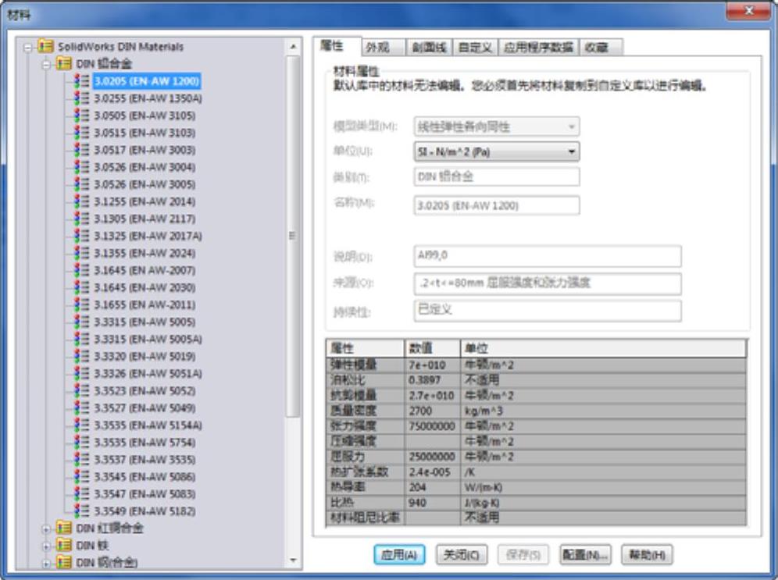This screenshot has width=778, height=580.
Task: Select material 3.0205 (EN-AW 1200)
Action: [x=147, y=81]
